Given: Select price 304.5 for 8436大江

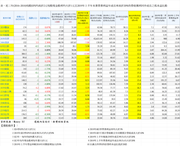Looking at the screenshot, I should 24,54.
